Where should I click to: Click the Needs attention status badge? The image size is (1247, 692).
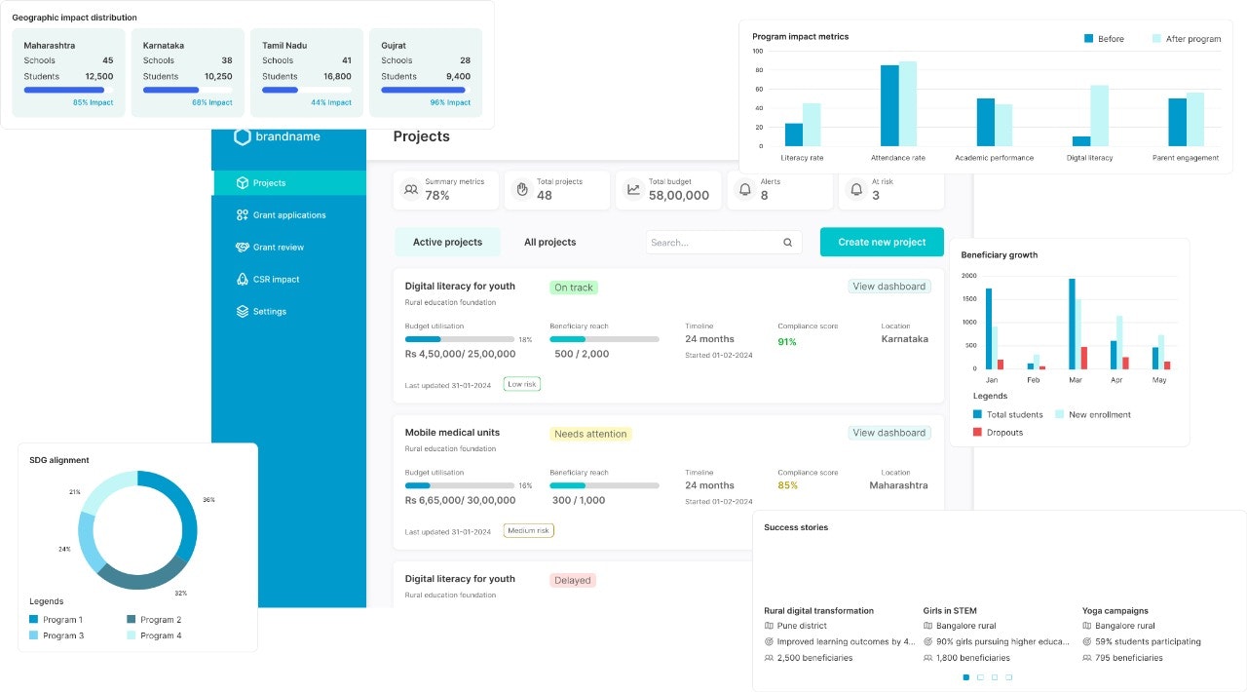590,434
